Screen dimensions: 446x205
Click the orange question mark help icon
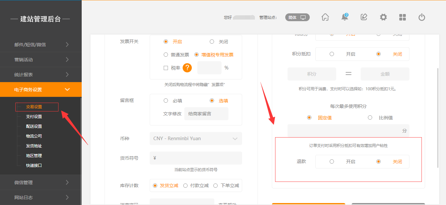tap(187, 68)
